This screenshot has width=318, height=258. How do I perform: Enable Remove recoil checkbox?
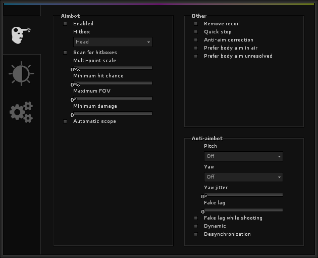click(x=196, y=24)
